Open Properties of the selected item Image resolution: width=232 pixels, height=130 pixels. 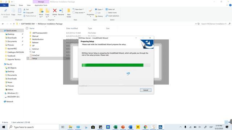point(90,13)
